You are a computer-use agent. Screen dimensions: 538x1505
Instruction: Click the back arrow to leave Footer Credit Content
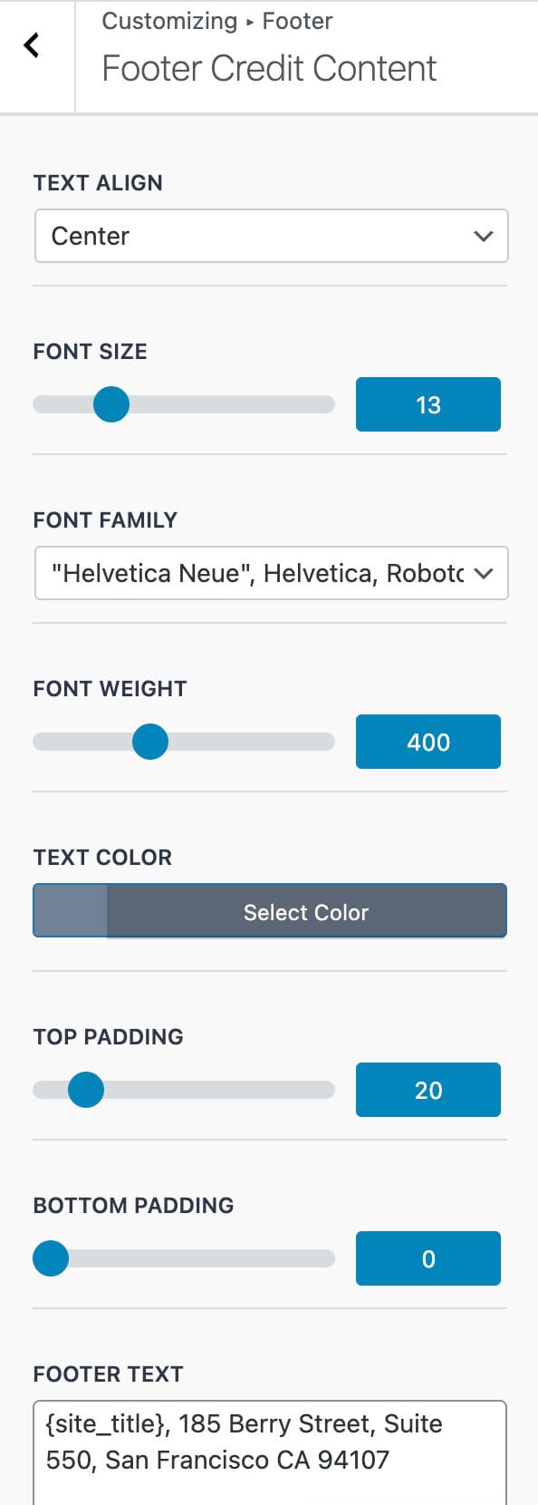(33, 44)
